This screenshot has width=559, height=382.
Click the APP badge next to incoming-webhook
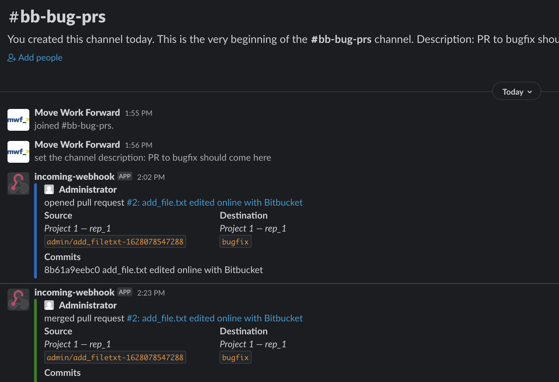tap(125, 176)
